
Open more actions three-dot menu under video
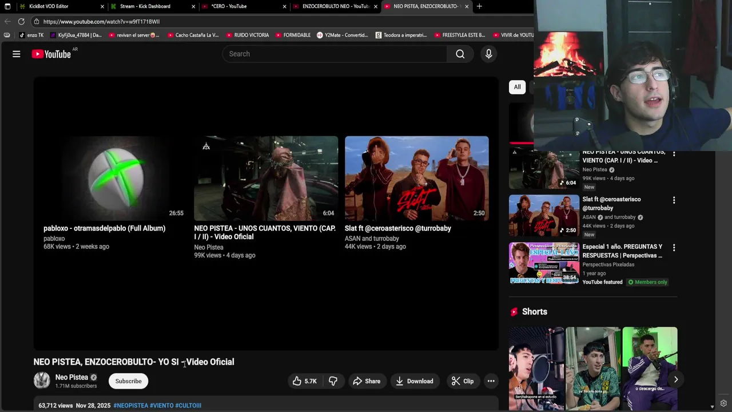[491, 381]
